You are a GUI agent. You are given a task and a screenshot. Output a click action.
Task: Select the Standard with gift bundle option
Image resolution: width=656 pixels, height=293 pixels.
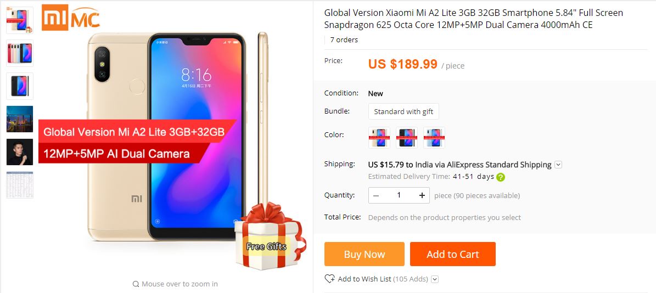coord(403,111)
